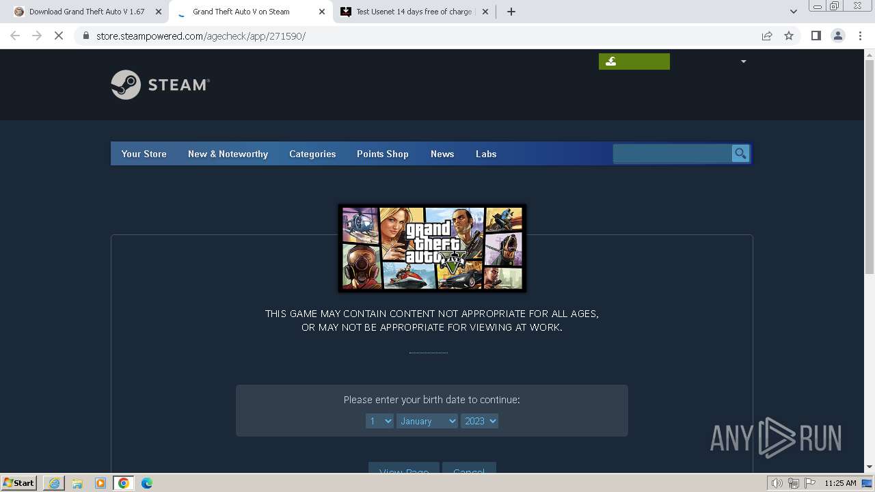Open the Windows Start menu
Viewport: 875px width, 492px height.
pyautogui.click(x=19, y=483)
